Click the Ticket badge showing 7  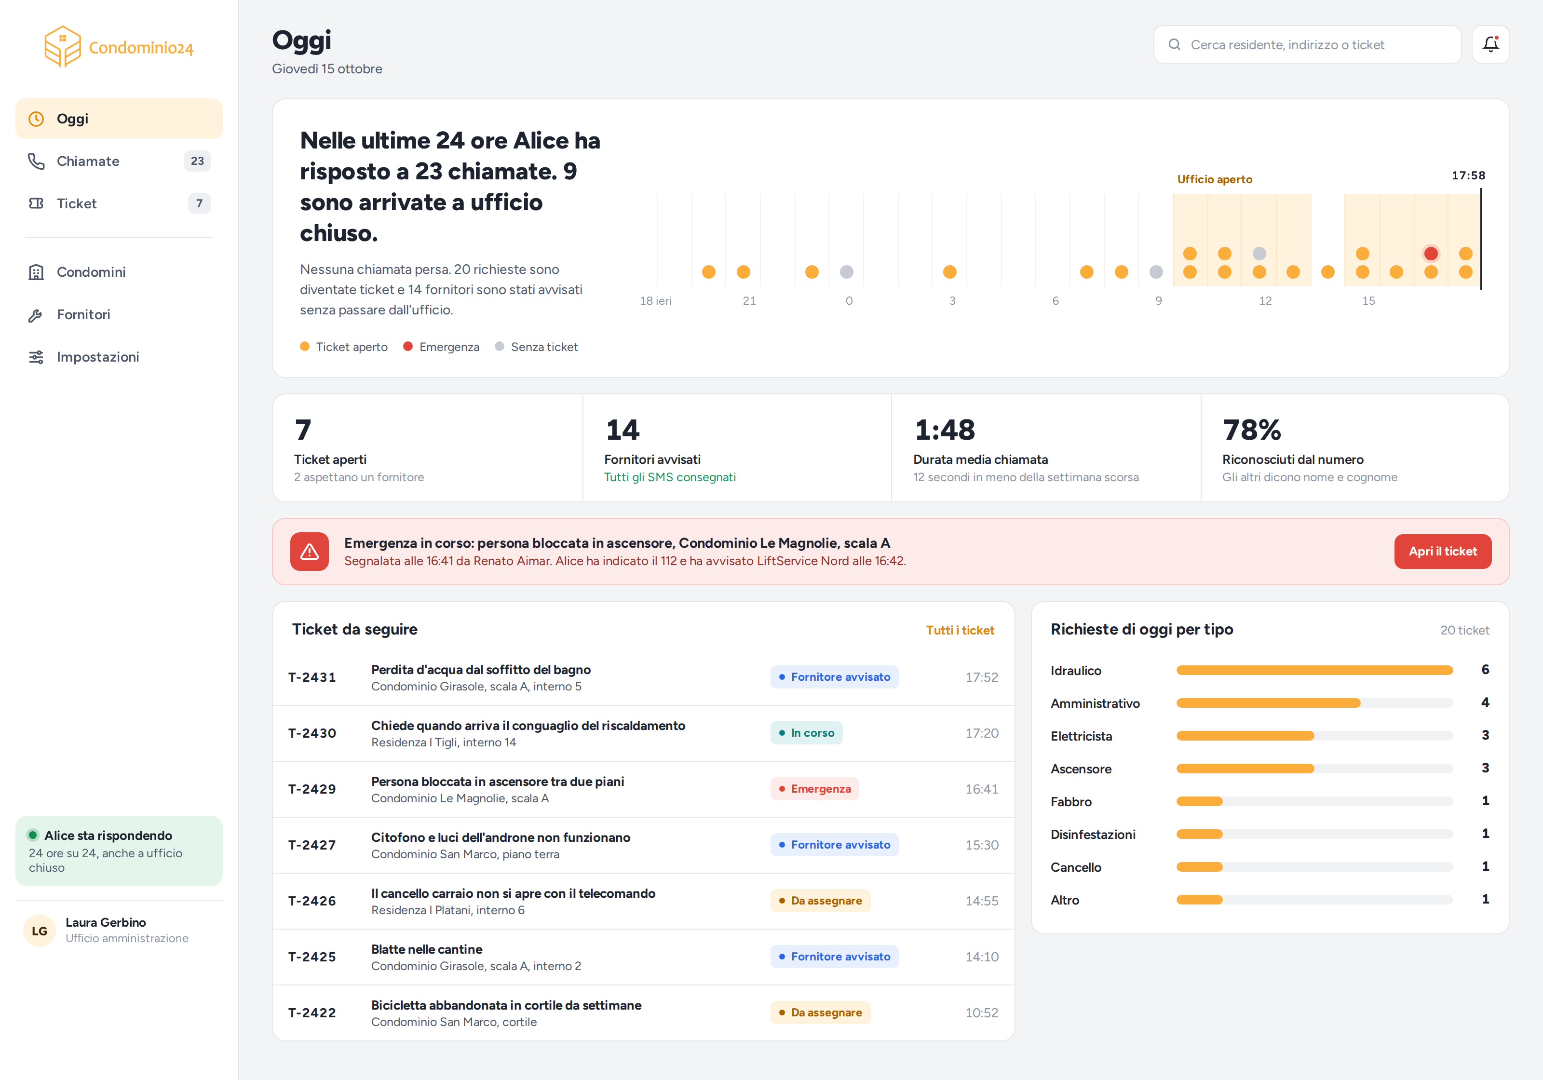pos(199,203)
